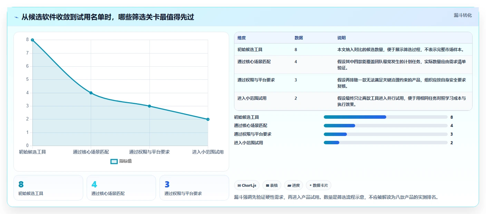
Task: Click the 漏斗转化 tag in the header
Action: pyautogui.click(x=463, y=15)
